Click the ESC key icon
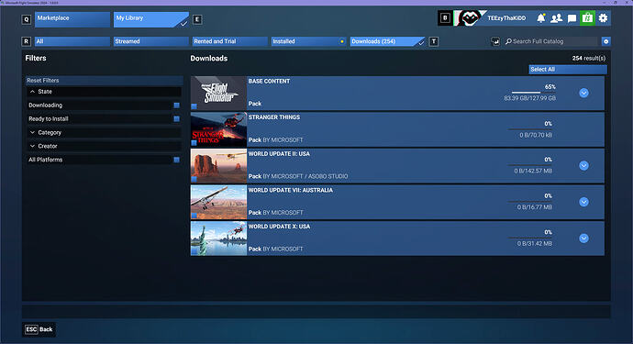Screen dimensions: 633x344 coord(31,329)
